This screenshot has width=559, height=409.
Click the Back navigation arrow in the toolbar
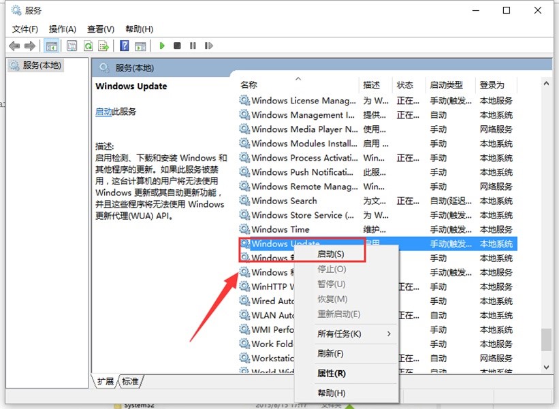coord(15,46)
